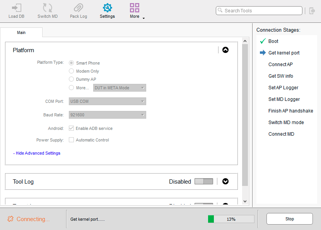321x230 pixels.
Task: Open the COM Port dropdown
Action: [108, 101]
